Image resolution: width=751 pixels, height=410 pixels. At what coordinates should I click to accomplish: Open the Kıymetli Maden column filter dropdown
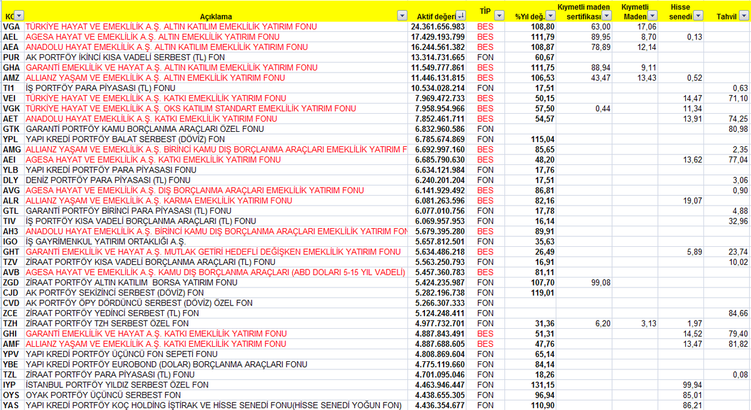click(x=654, y=16)
